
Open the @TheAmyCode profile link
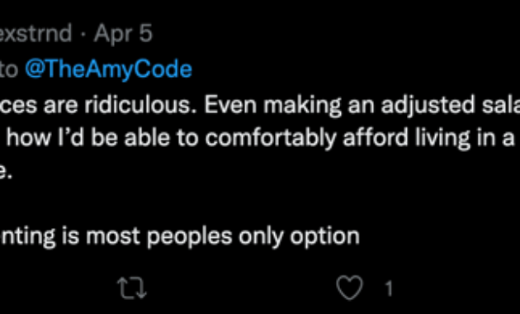point(108,69)
